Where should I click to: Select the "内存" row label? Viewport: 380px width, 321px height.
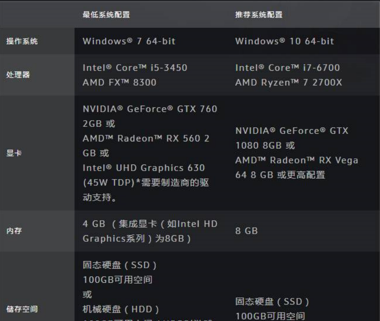tap(14, 231)
